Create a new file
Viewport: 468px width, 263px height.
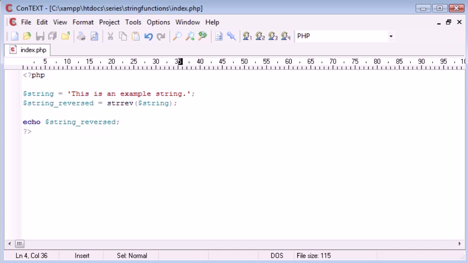click(14, 36)
